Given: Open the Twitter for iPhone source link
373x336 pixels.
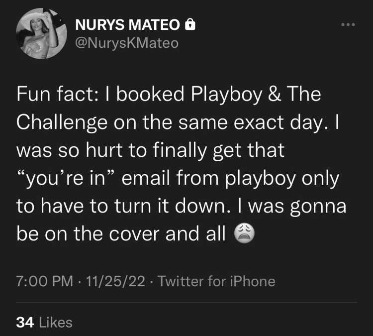Looking at the screenshot, I should (x=216, y=281).
